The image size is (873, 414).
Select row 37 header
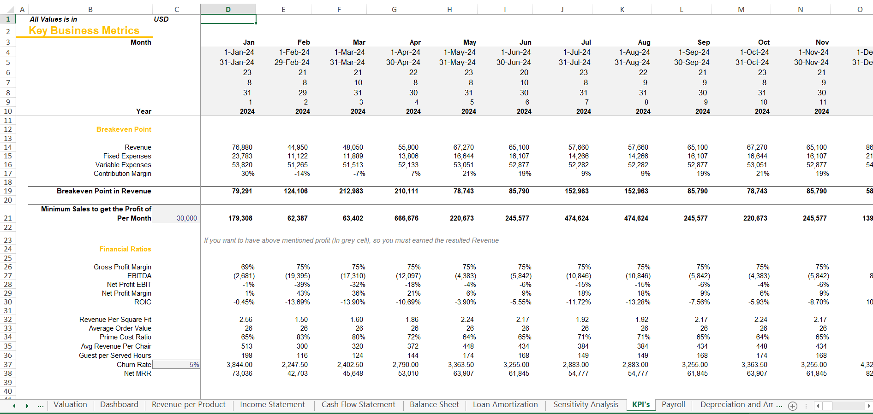pos(8,365)
